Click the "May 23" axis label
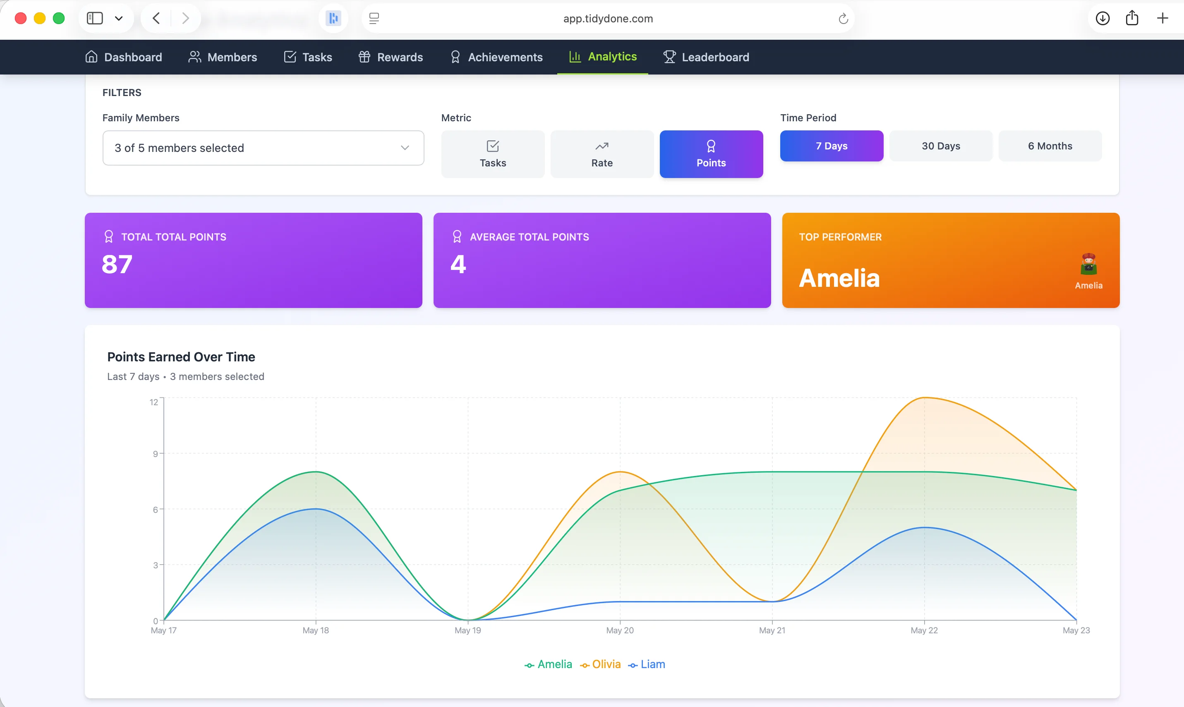 1076,630
